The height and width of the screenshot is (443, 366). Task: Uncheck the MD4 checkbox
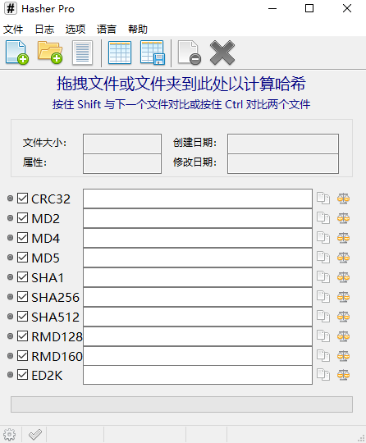tap(22, 238)
